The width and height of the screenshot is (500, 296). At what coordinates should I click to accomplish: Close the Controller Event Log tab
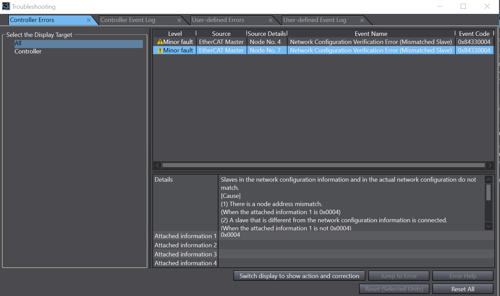click(x=179, y=20)
